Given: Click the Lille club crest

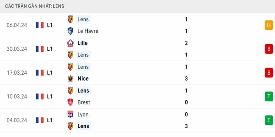Looking at the screenshot, I should pyautogui.click(x=70, y=43).
